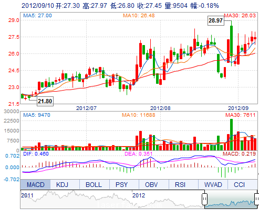
Task: Click the right range slider handle
Action: coord(257,199)
